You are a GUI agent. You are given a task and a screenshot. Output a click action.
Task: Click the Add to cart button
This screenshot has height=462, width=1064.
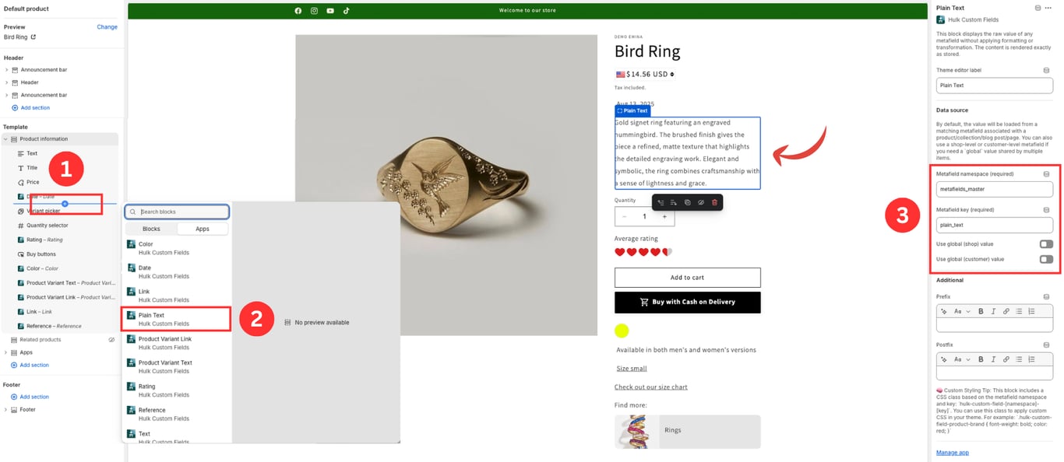687,278
